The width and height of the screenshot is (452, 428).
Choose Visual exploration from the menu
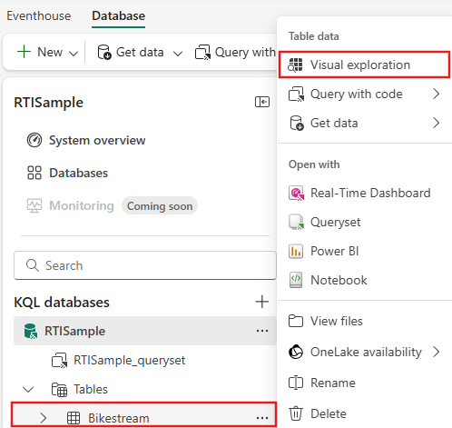tap(364, 65)
